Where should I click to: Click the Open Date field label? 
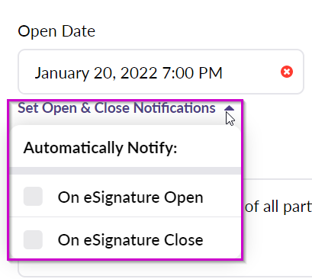coord(56,31)
